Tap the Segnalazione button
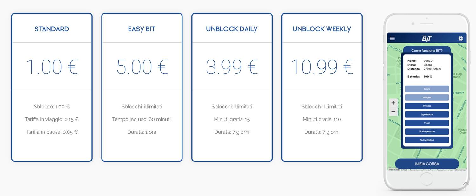476x196 pixels. click(x=427, y=115)
